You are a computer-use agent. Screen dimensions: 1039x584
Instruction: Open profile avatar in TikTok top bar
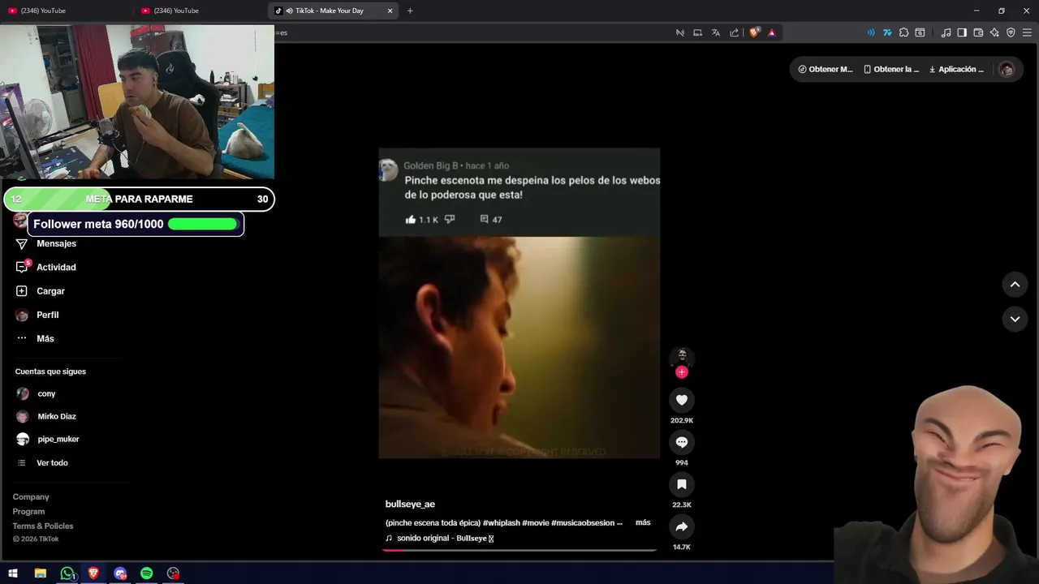coord(1007,69)
